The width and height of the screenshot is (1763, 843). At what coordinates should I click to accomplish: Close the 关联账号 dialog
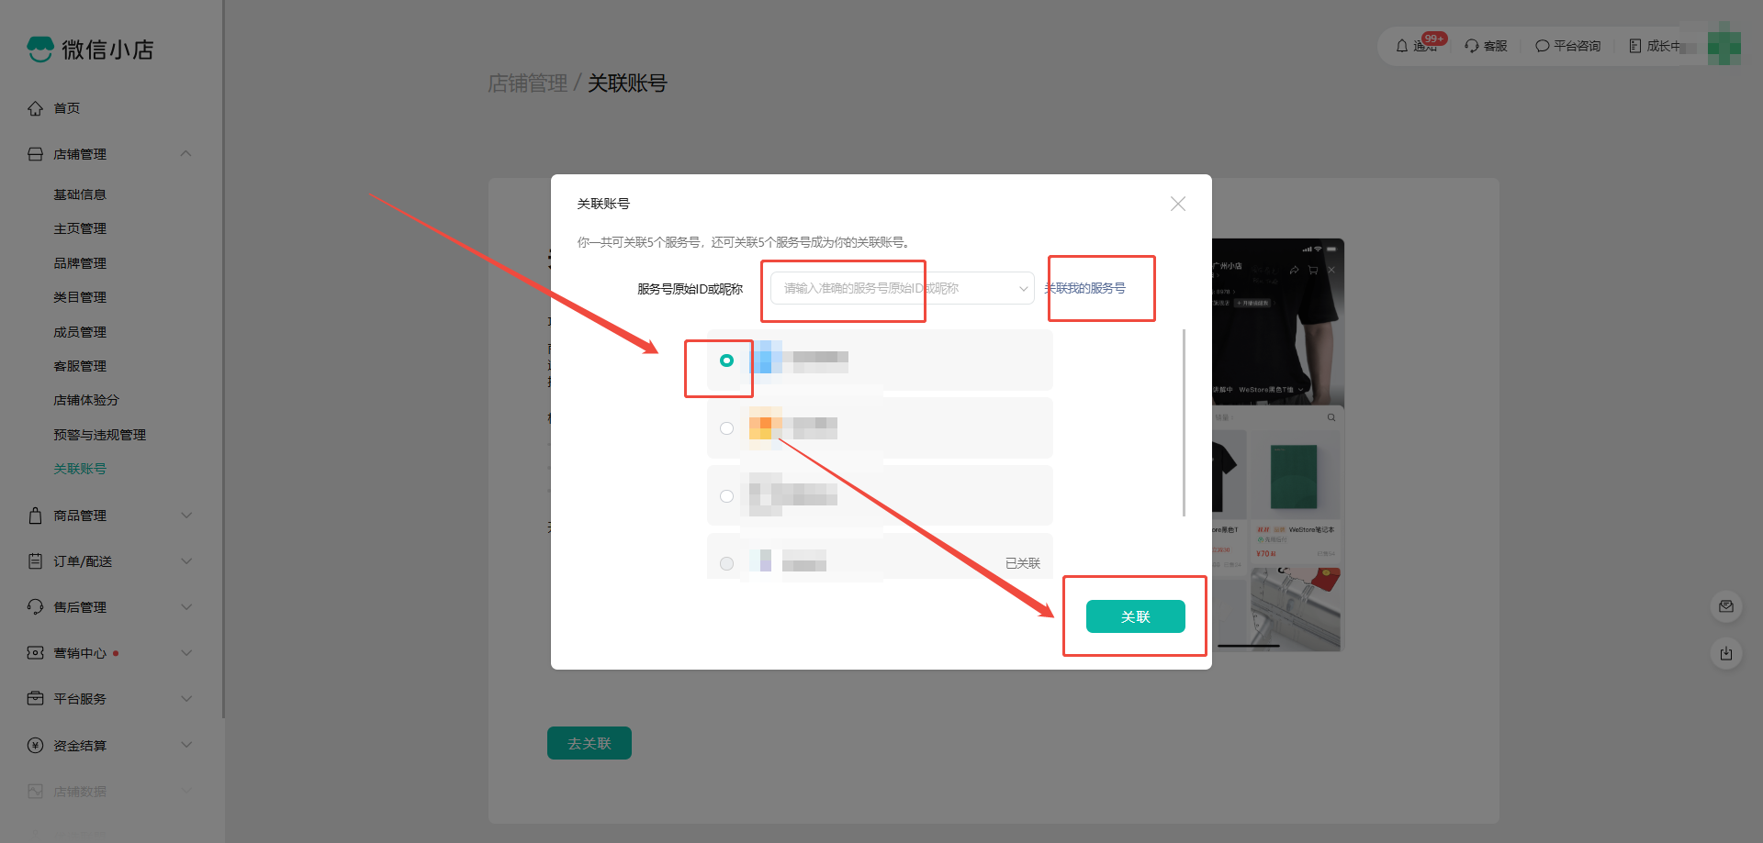[x=1178, y=204]
